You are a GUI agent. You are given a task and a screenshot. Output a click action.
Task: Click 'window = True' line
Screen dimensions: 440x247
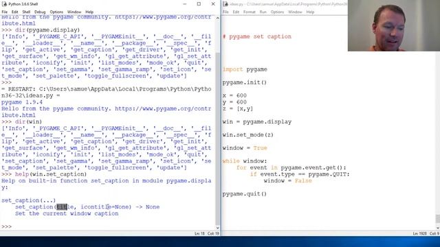245,148
